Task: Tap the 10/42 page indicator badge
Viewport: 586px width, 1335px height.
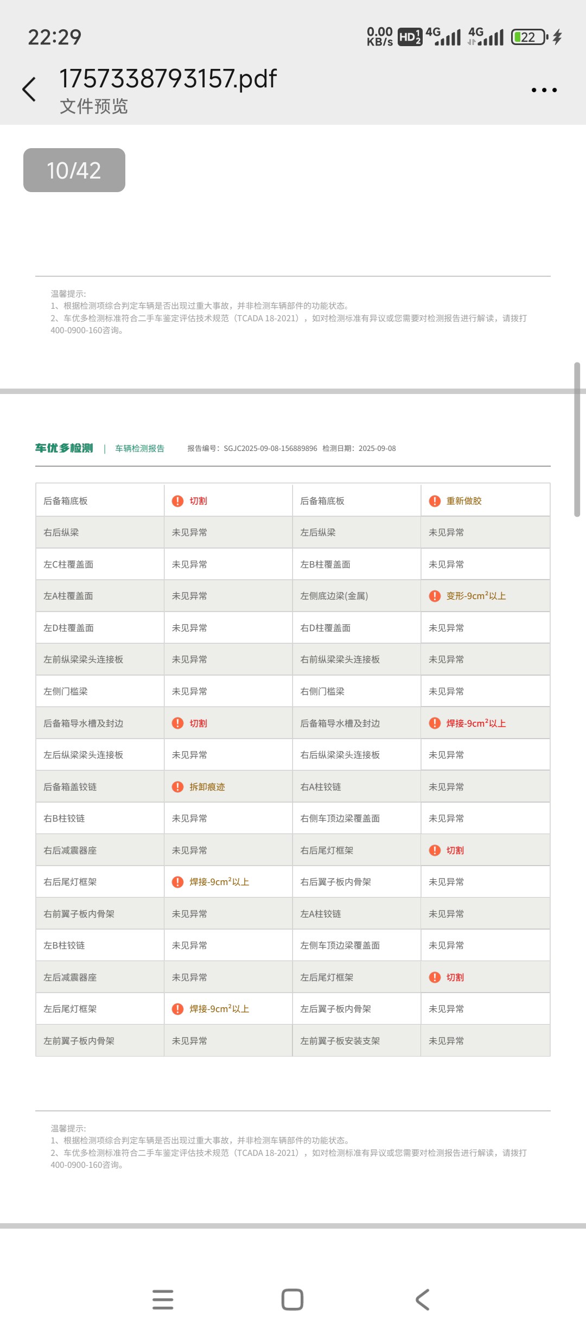Action: [x=74, y=170]
